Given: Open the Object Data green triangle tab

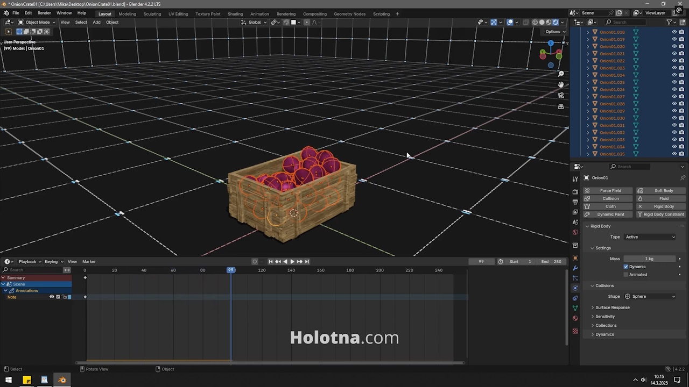Looking at the screenshot, I should coord(575,308).
